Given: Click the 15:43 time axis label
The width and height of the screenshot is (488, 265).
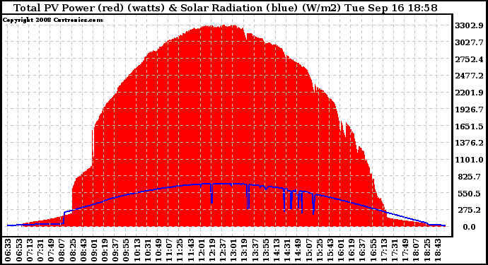Looking at the screenshot, I should (x=330, y=249).
